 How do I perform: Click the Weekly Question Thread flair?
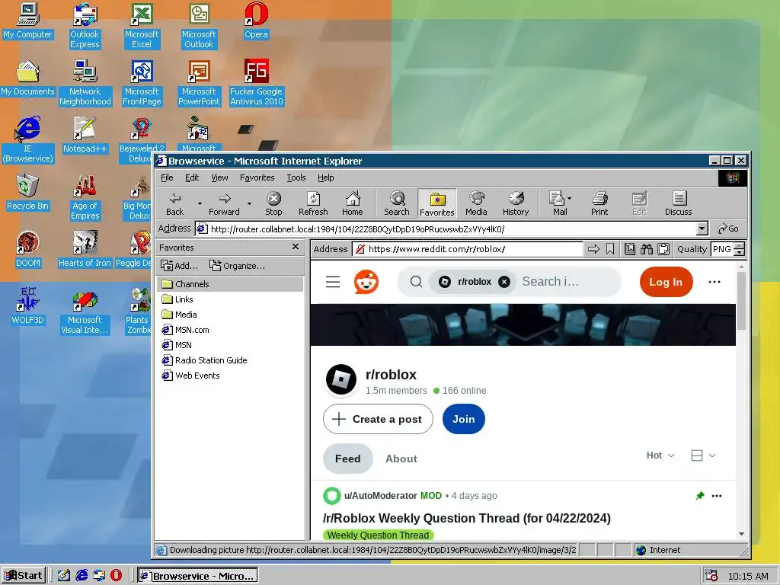coord(378,535)
